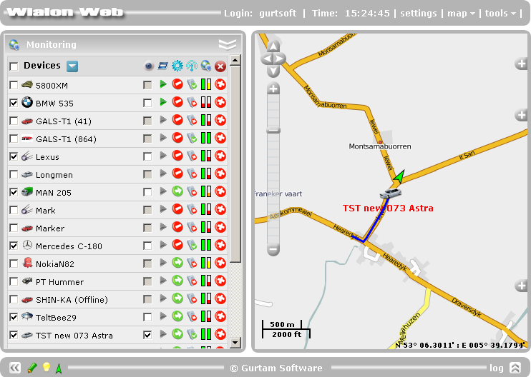Click the antenna signal column header icon
Screen dimensions: 531x377
pos(192,66)
